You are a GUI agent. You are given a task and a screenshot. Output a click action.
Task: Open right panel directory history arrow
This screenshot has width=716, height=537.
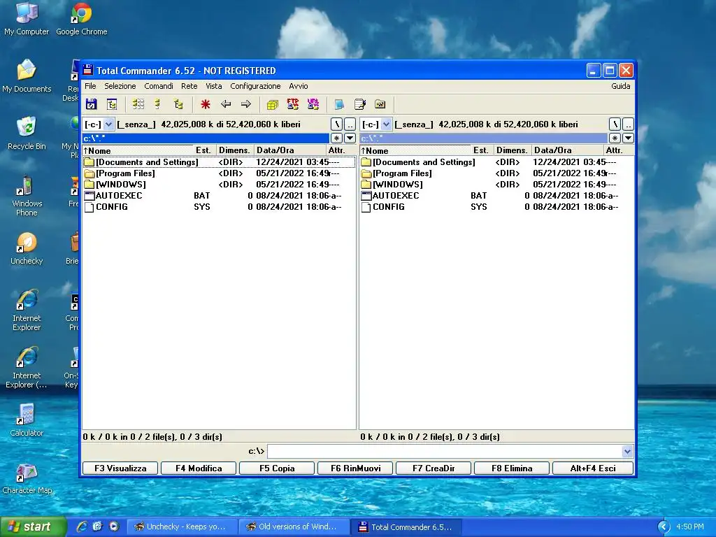tap(629, 138)
